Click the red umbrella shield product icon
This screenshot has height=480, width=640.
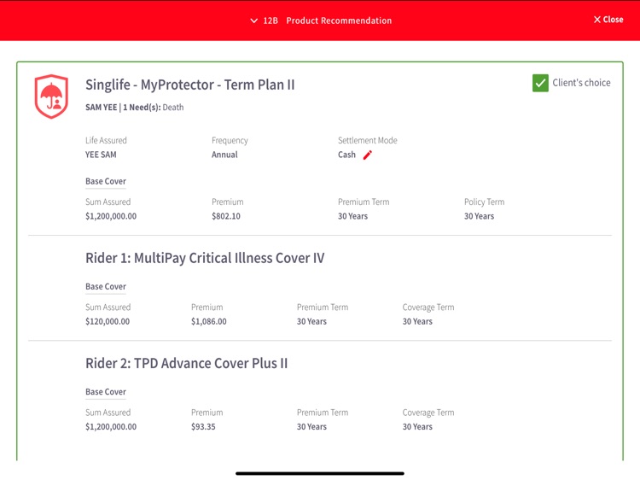click(x=51, y=97)
